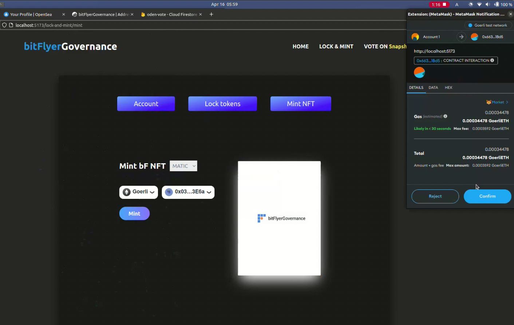This screenshot has width=514, height=325.
Task: Select the Mint NFT button
Action: [301, 104]
